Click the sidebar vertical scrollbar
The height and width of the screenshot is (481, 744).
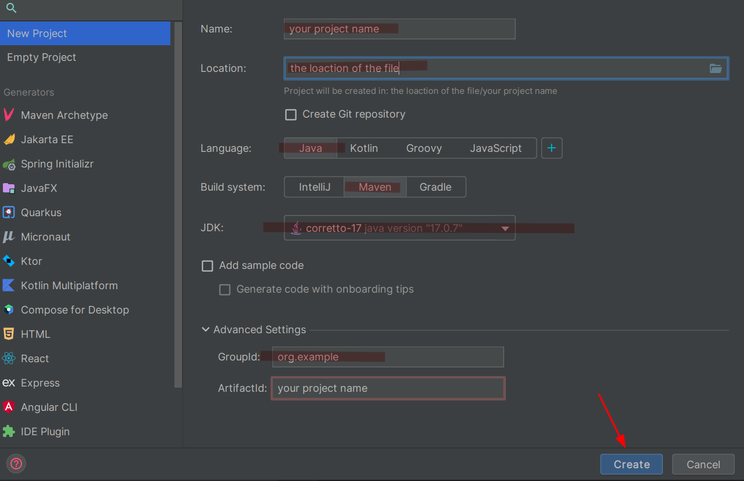tap(178, 205)
